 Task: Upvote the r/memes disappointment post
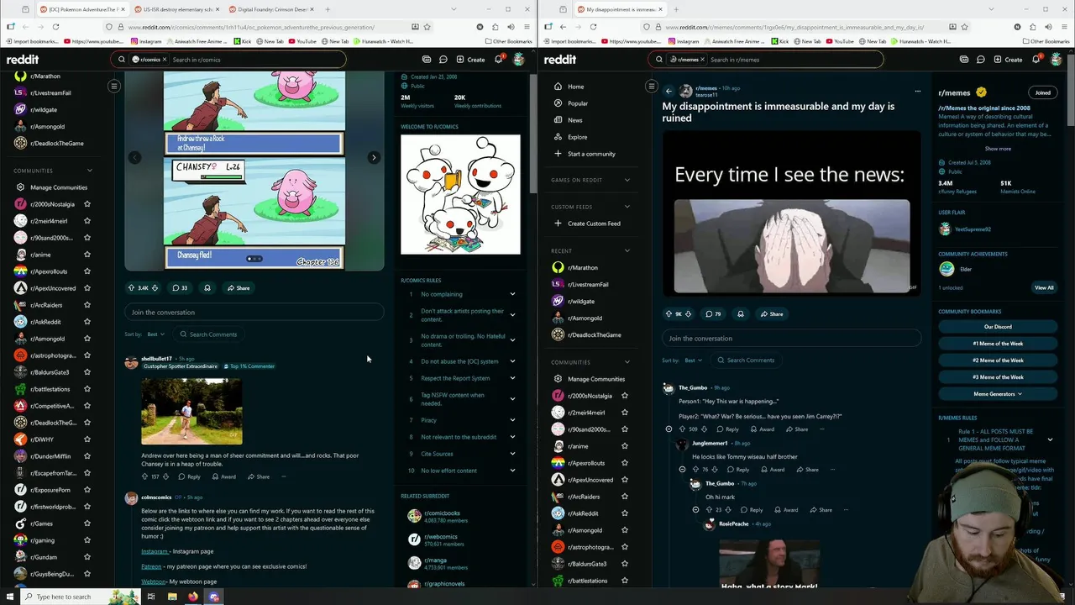(669, 314)
